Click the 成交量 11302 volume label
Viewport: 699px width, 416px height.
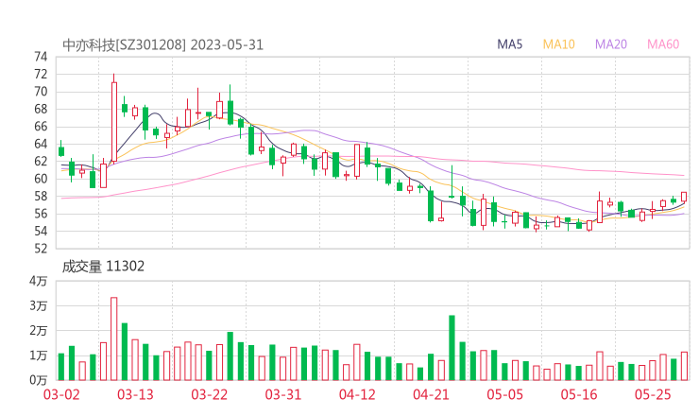click(103, 267)
